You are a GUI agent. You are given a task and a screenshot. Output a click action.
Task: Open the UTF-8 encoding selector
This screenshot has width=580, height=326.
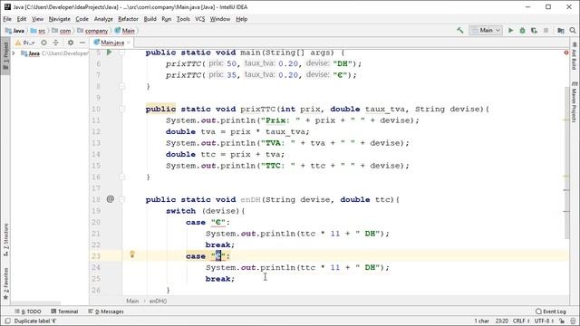click(544, 321)
